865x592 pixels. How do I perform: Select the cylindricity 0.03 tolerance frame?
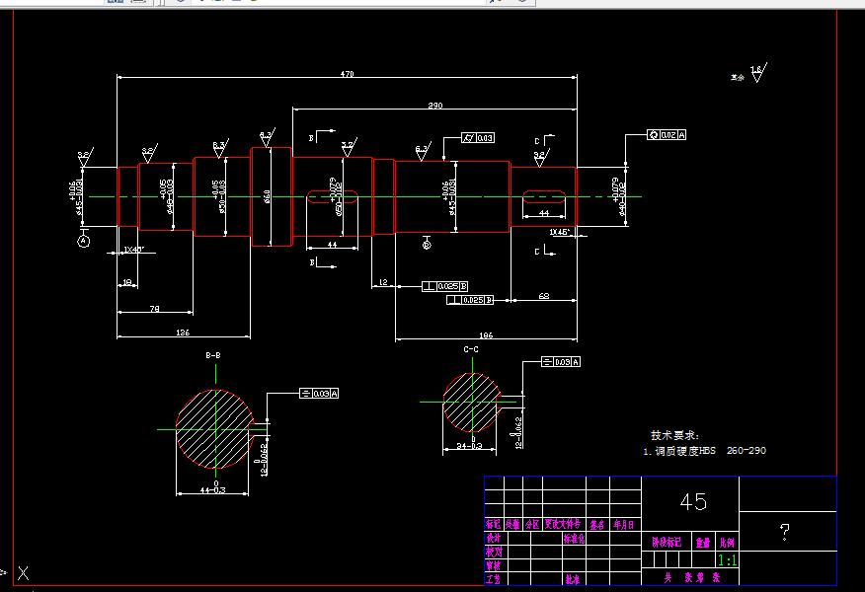tap(478, 138)
